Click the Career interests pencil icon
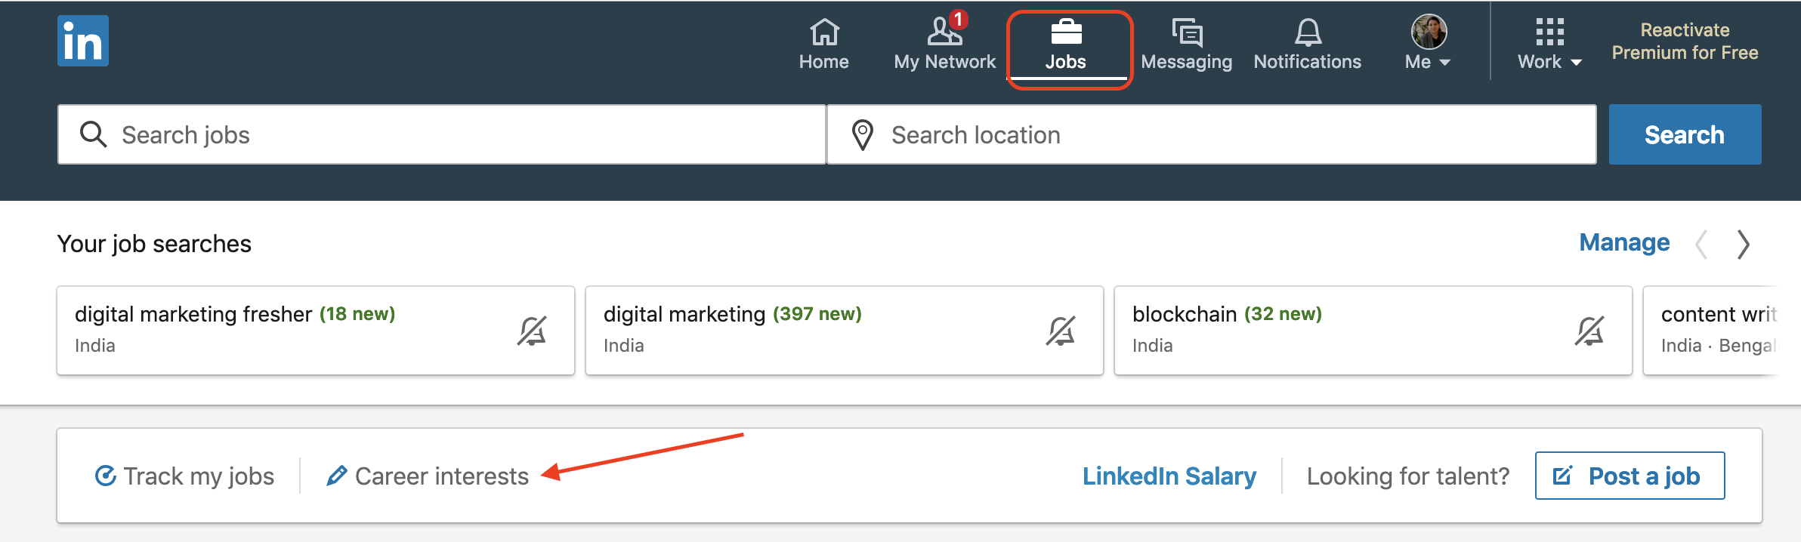 pyautogui.click(x=337, y=476)
